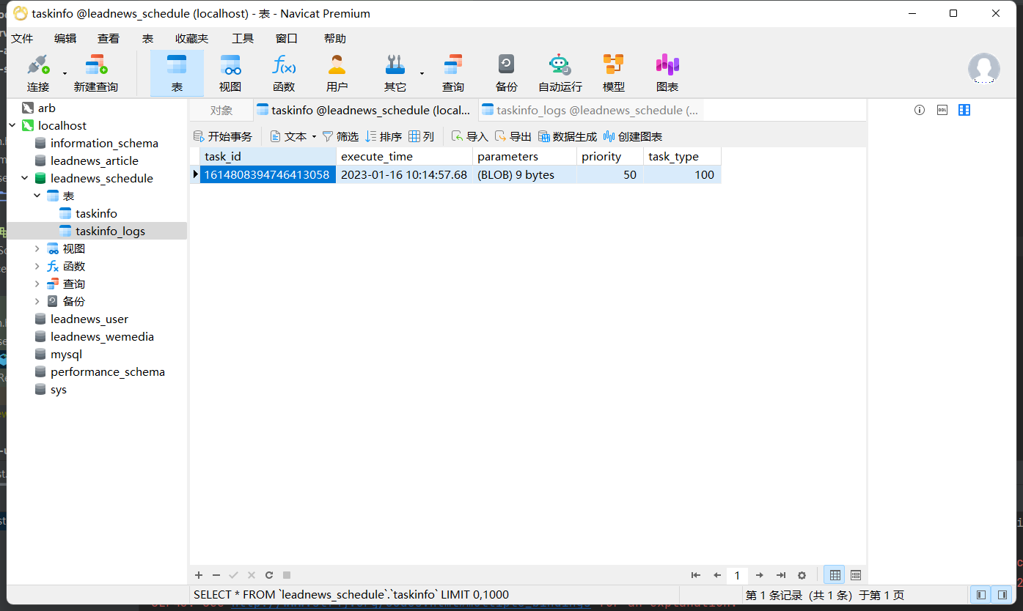This screenshot has height=611, width=1023.
Task: Click the 导入 (Import) button
Action: coord(469,136)
